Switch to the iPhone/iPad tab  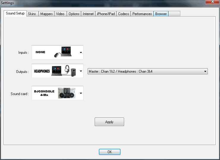tap(106, 14)
